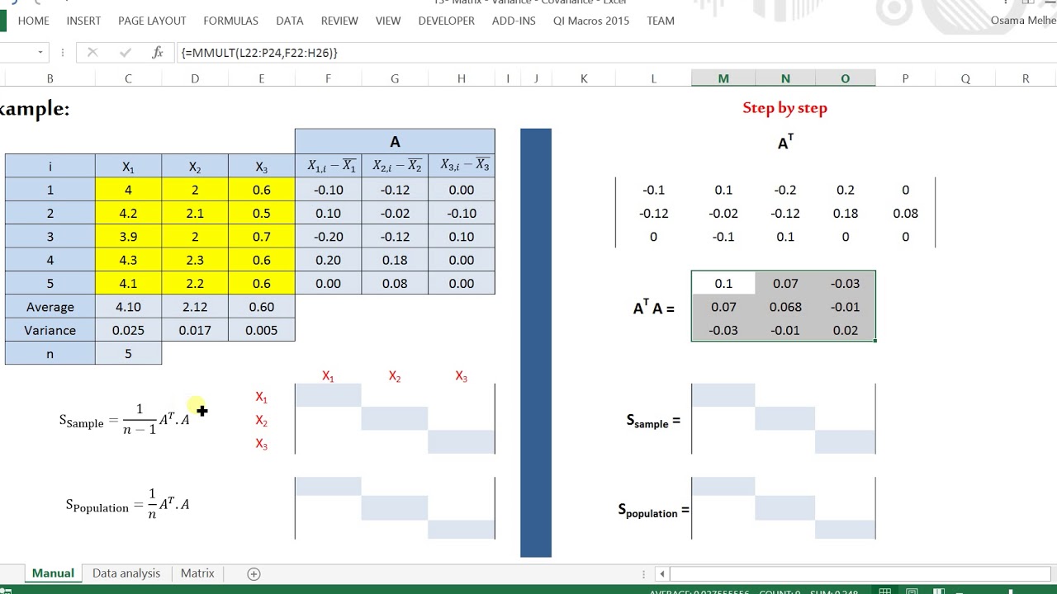The height and width of the screenshot is (594, 1057).
Task: Add a new sheet with the plus icon
Action: (254, 573)
